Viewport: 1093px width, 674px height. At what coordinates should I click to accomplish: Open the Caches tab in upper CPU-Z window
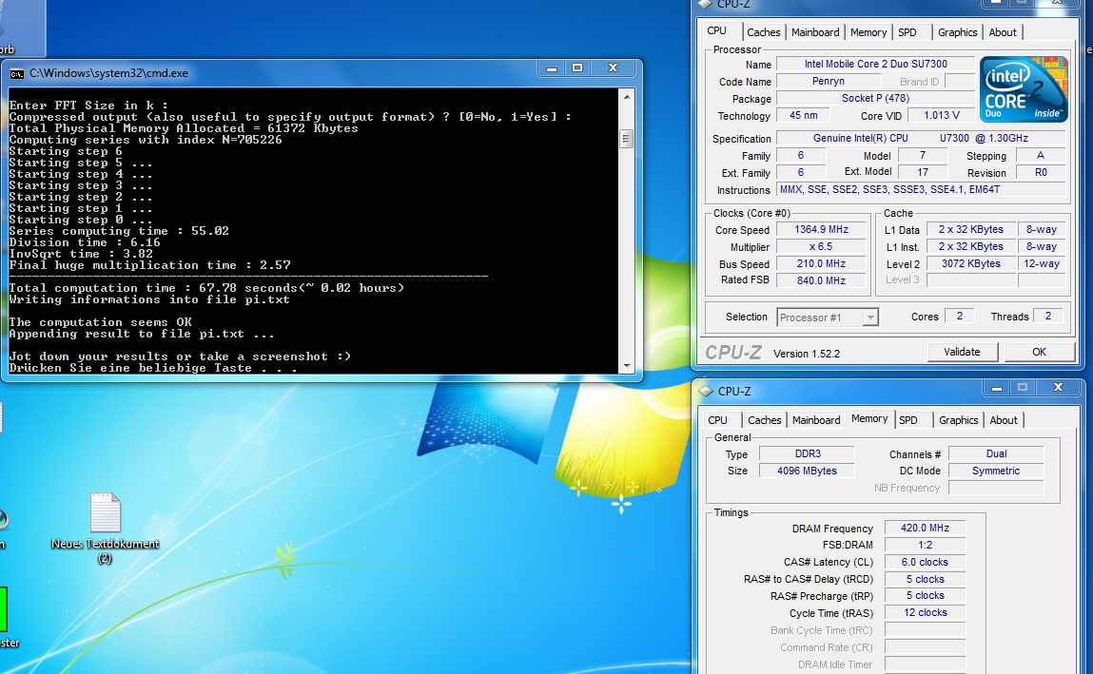763,32
